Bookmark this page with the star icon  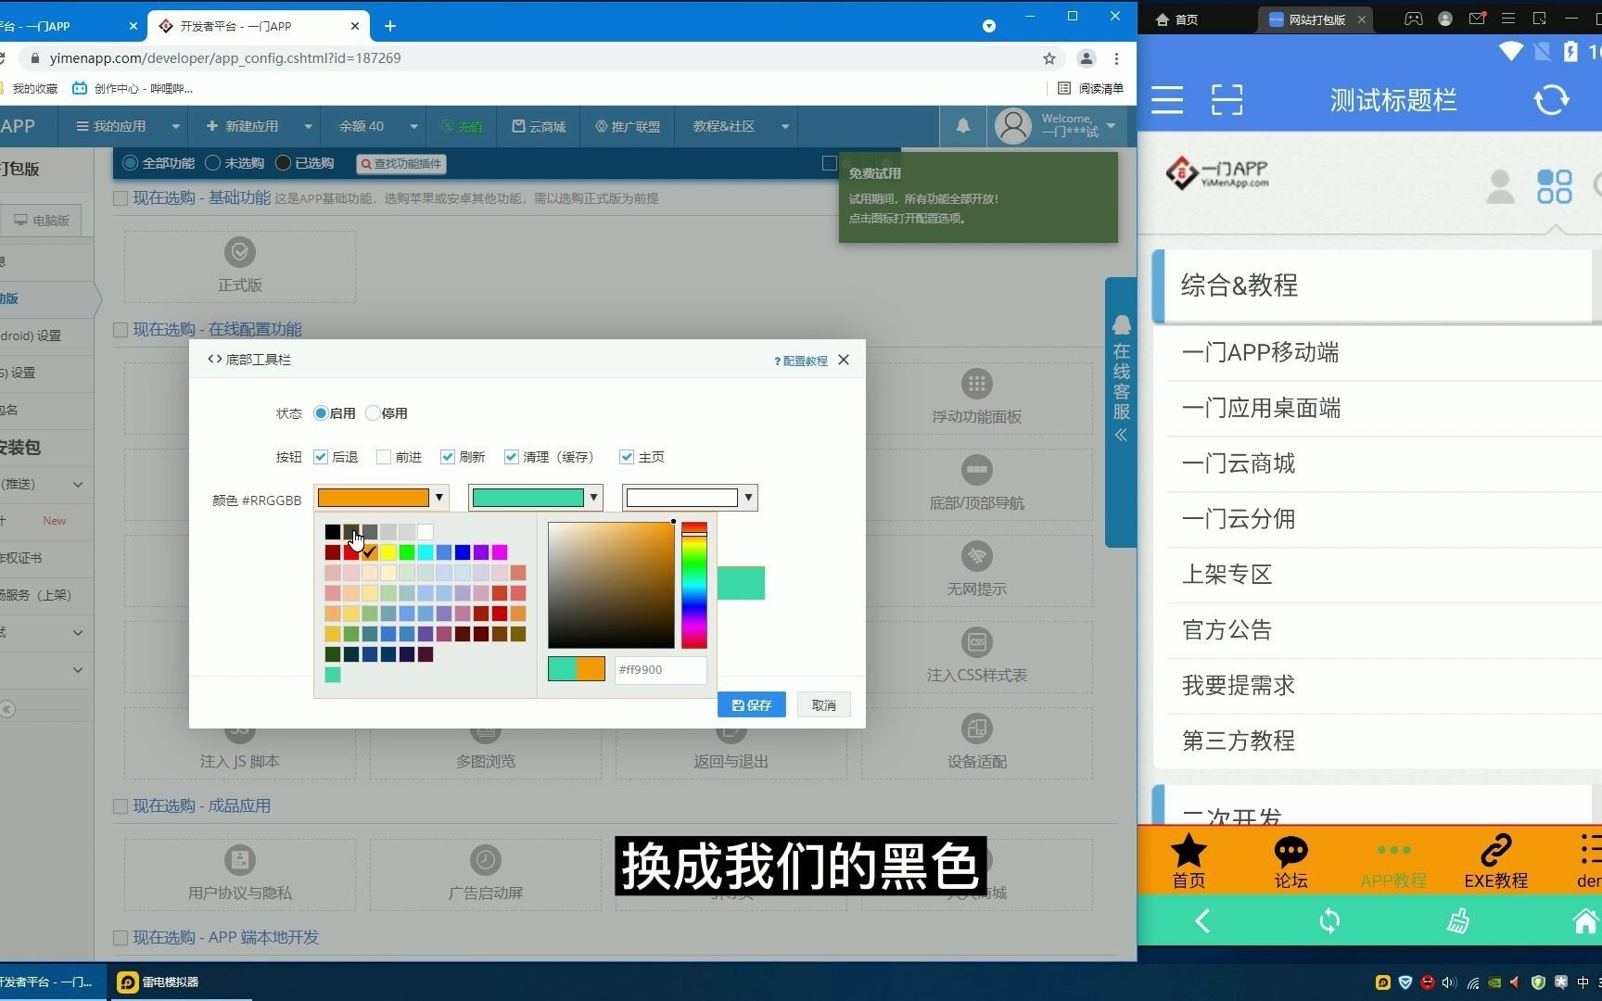[x=1049, y=58]
